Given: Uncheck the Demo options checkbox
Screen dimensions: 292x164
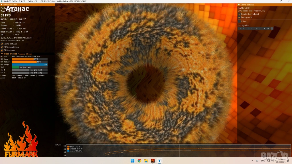Looking at the screenshot, I should (x=2, y=44).
